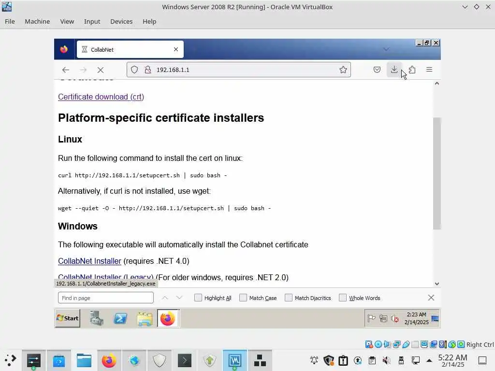Go back to the previous page
Screen dimensions: 495x371
point(66,70)
